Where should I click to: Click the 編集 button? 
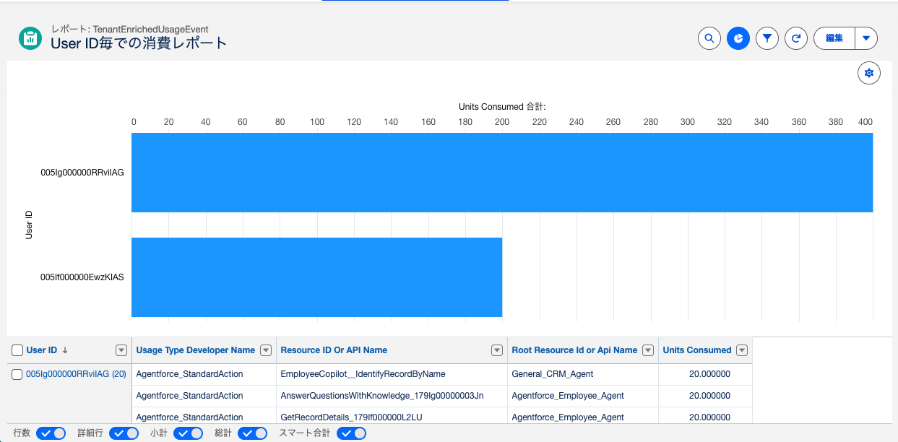(x=834, y=38)
